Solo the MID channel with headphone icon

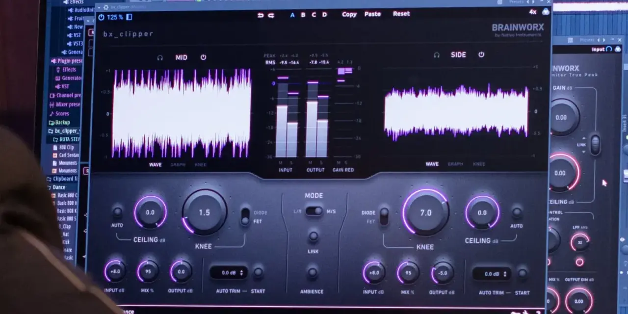pos(160,58)
